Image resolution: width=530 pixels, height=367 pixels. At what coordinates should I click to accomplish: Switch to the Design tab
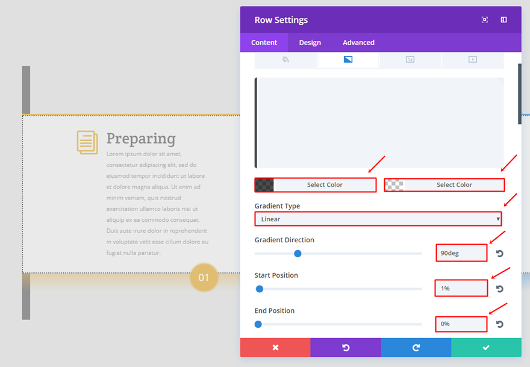tap(310, 43)
